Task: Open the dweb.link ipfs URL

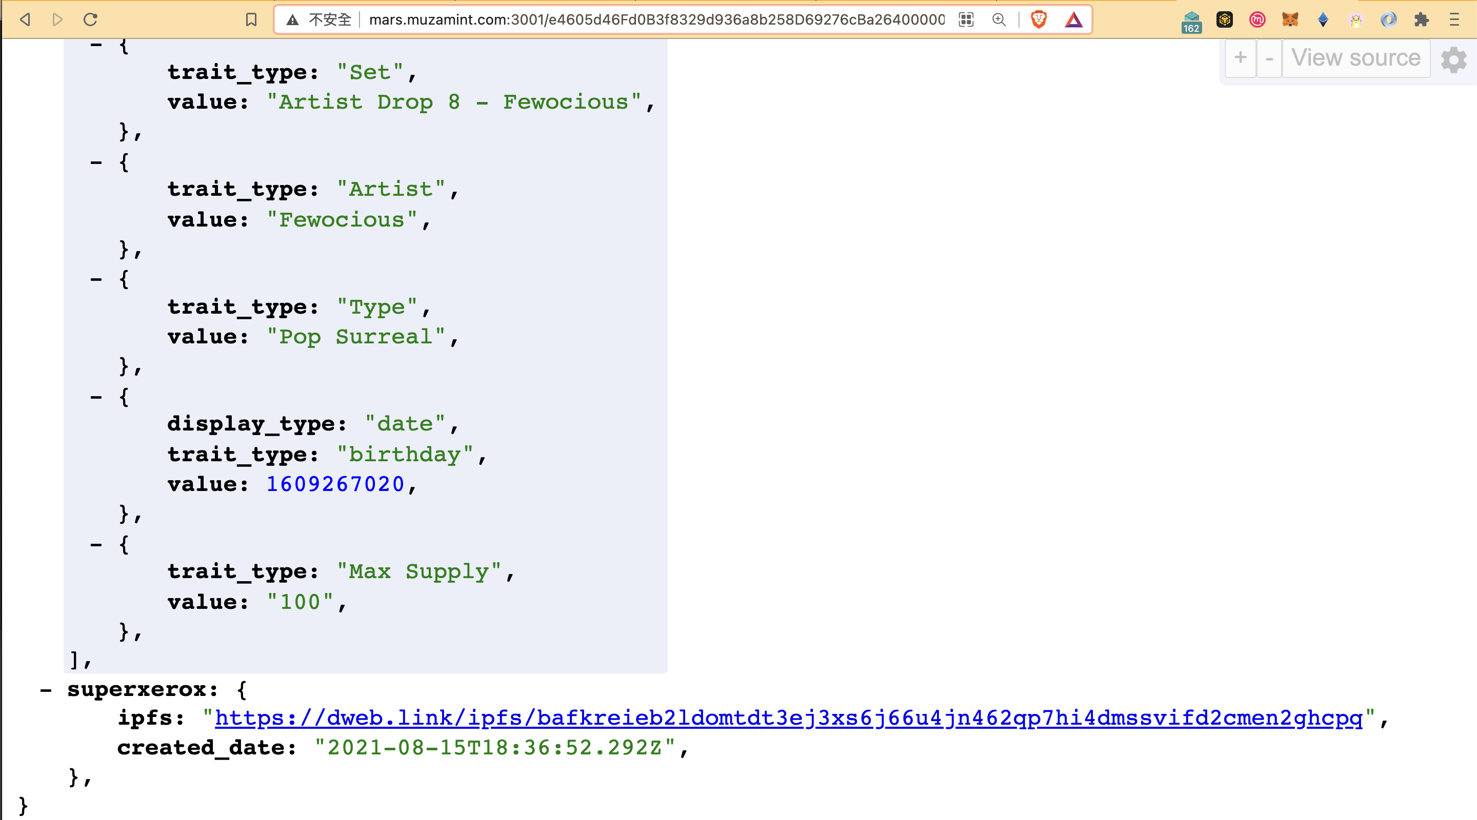Action: point(788,719)
